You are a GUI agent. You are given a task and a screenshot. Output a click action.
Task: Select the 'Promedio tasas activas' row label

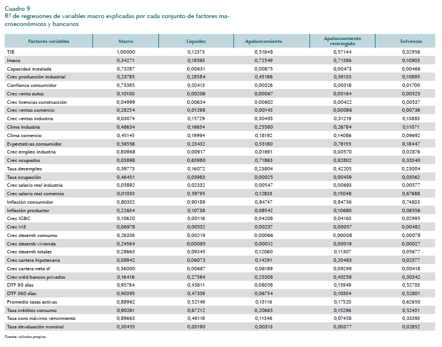pos(33,302)
